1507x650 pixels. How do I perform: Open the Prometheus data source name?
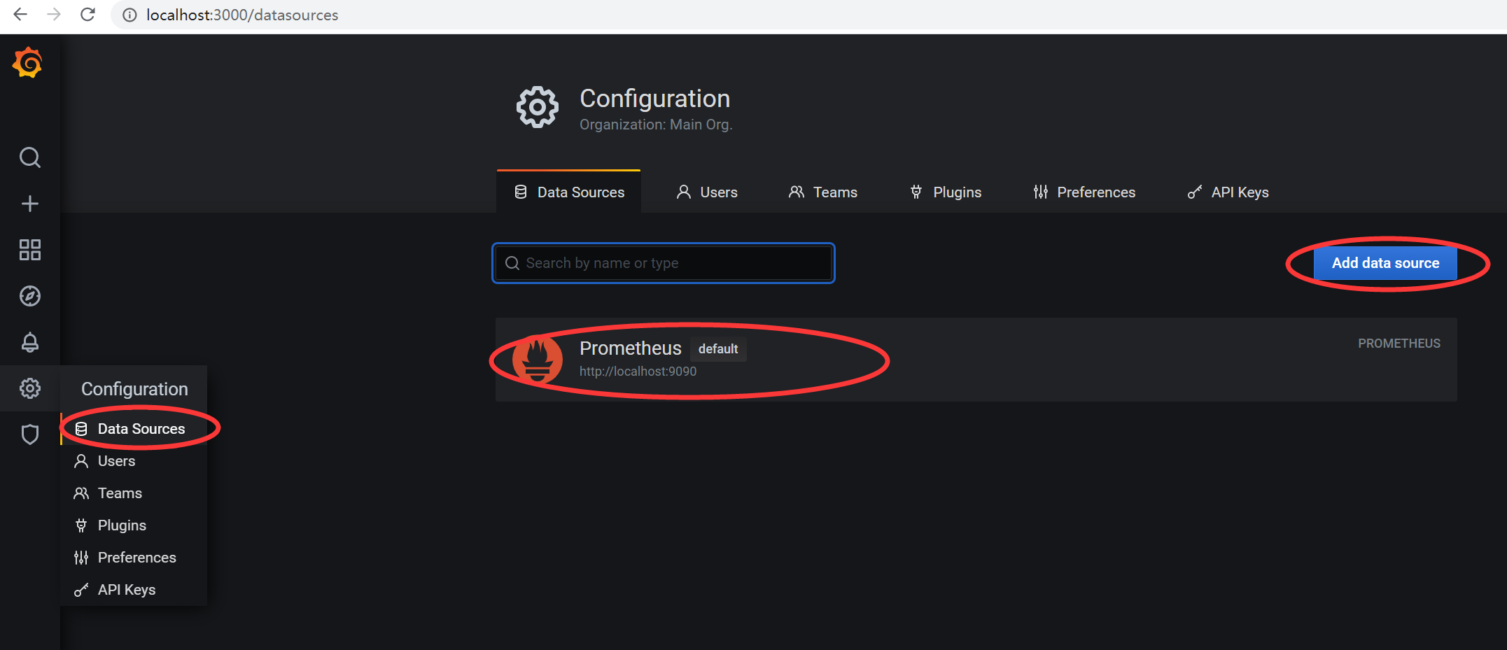click(x=630, y=348)
